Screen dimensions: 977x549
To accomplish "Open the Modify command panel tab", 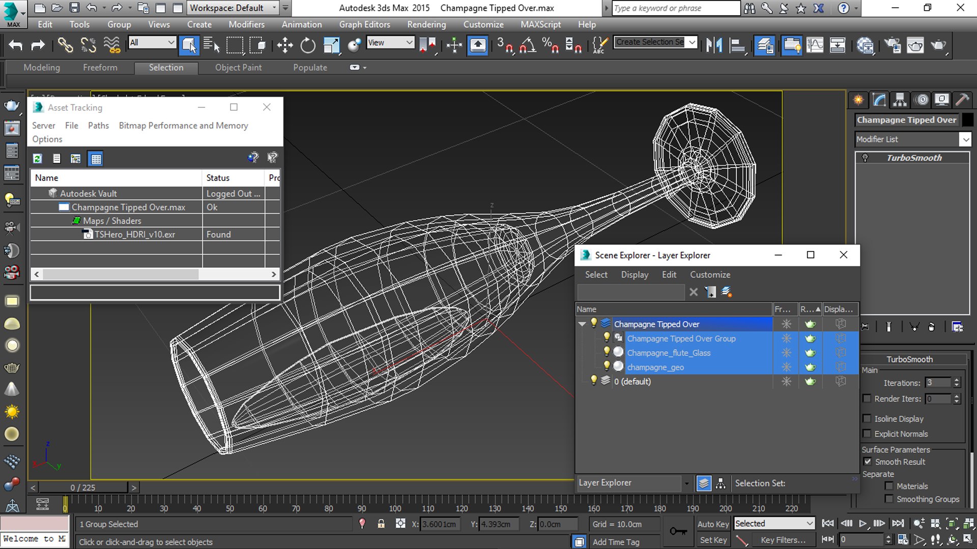I will 879,100.
